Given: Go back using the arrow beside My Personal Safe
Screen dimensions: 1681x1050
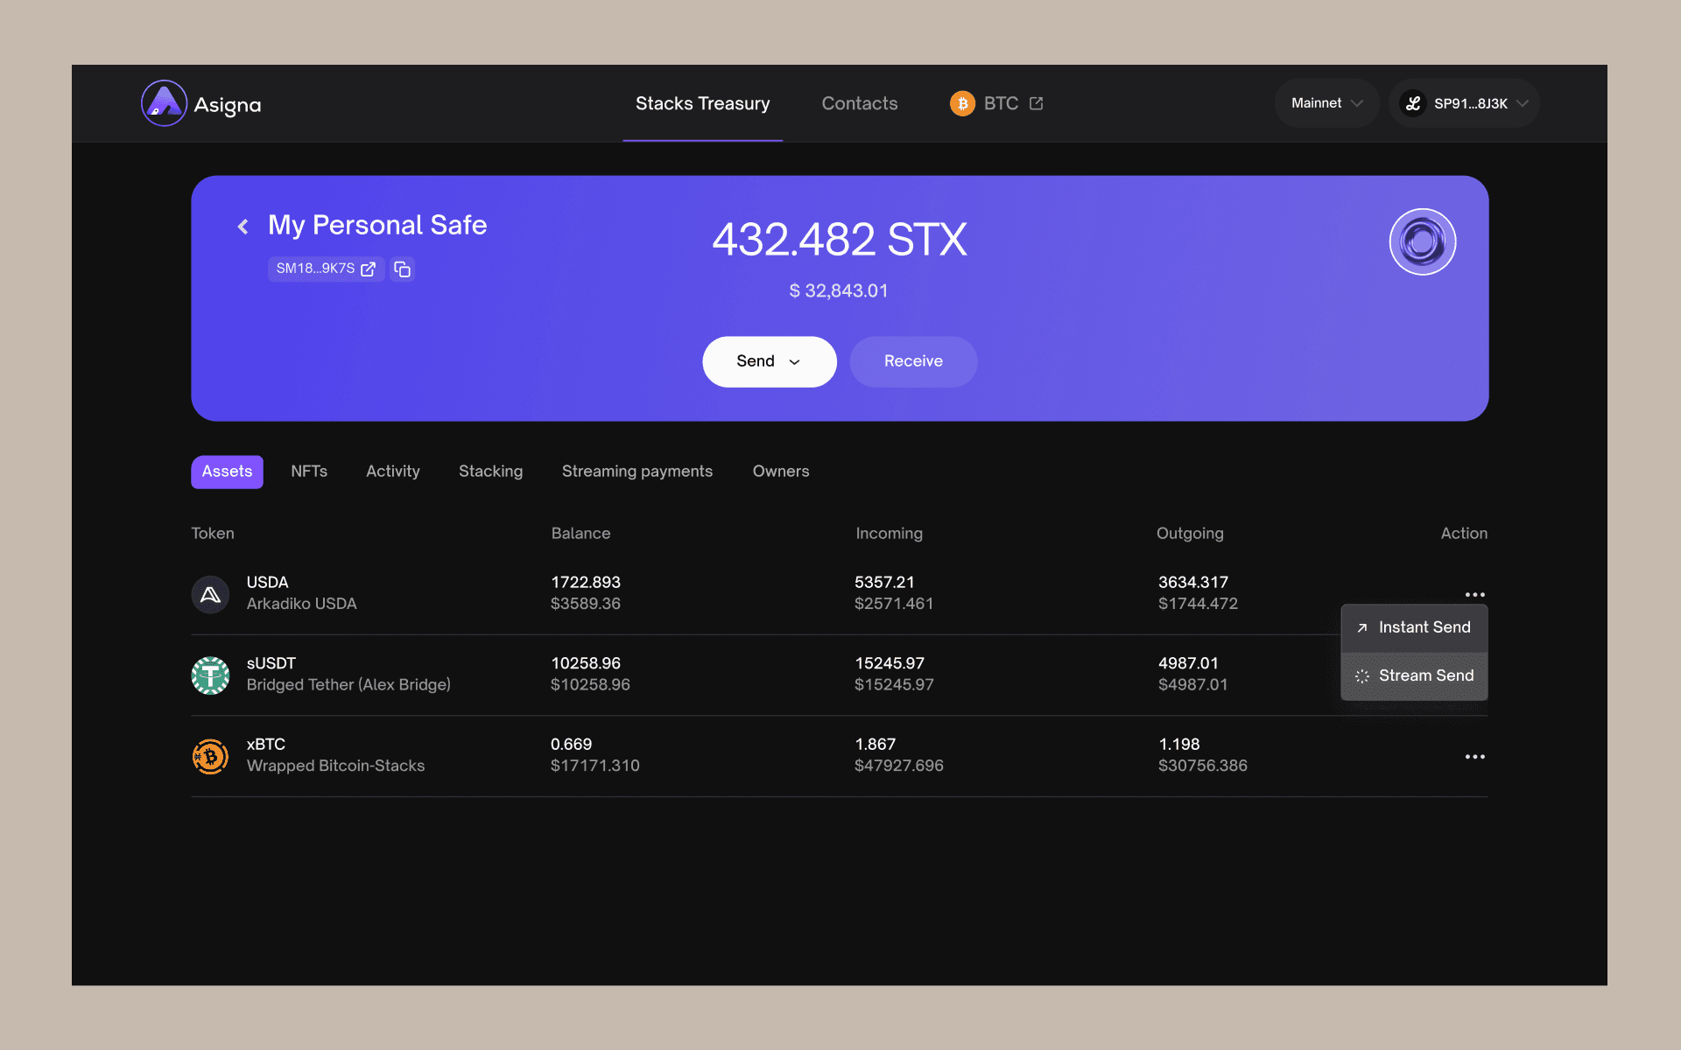Looking at the screenshot, I should 243,227.
